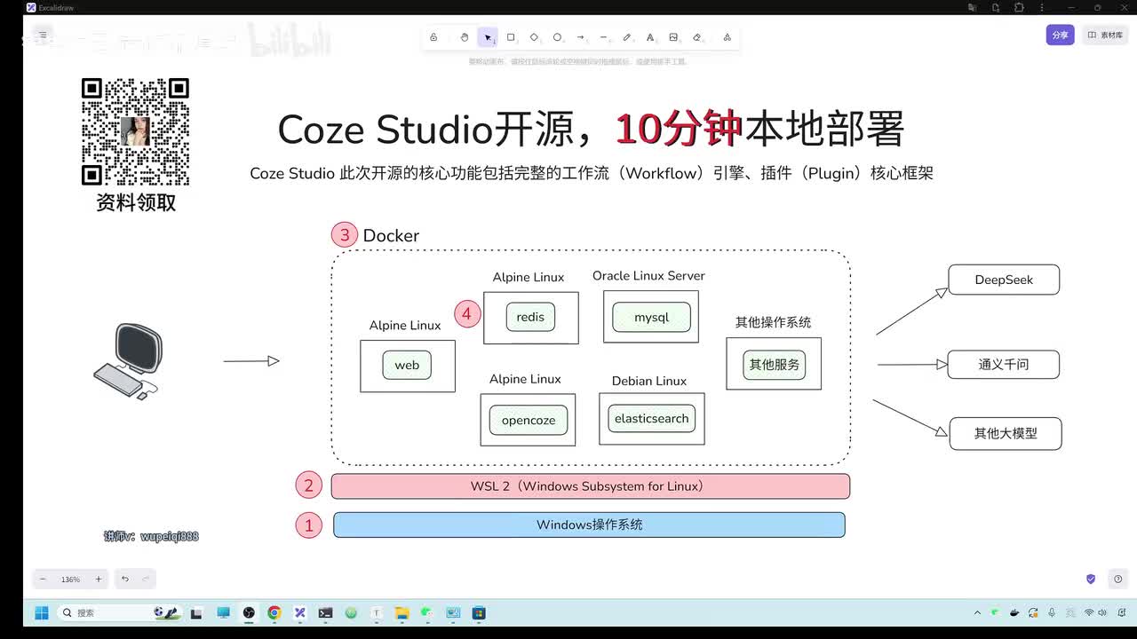The image size is (1137, 639).
Task: Select the Pencil freedraw tool
Action: [x=627, y=37]
